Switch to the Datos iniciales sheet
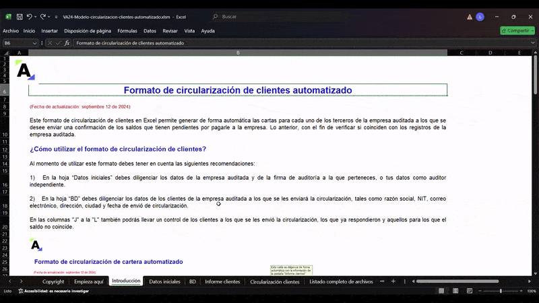The width and height of the screenshot is (539, 303). coord(164,281)
